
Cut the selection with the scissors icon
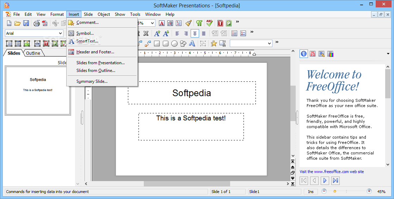56,23
